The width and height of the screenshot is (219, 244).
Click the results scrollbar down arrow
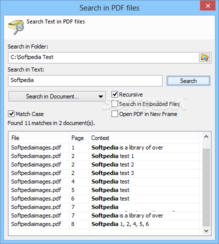pos(206,231)
